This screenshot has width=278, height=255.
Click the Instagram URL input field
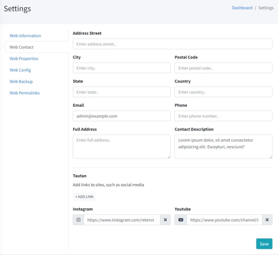pyautogui.click(x=122, y=220)
